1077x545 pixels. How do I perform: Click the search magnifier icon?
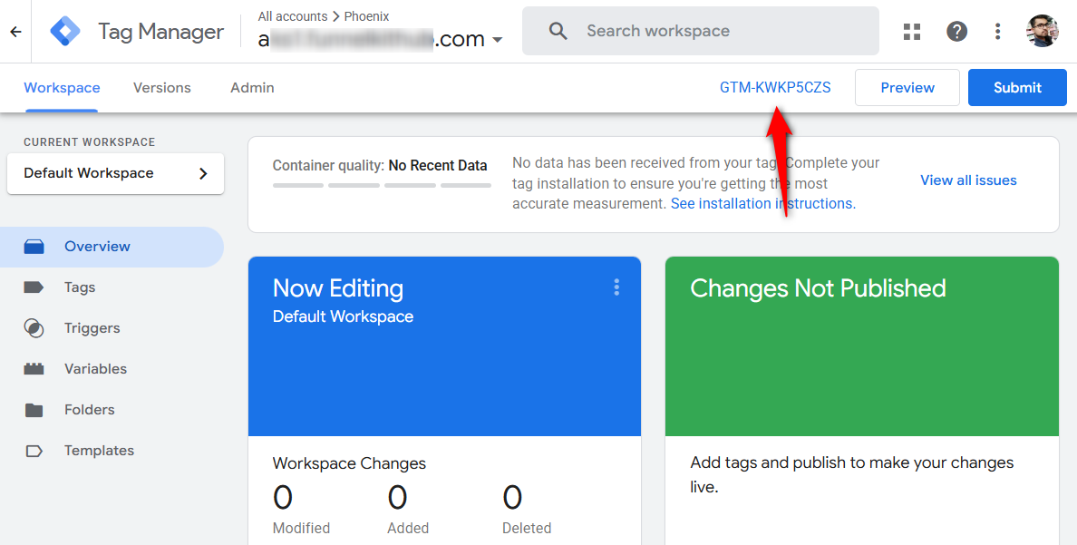pos(558,31)
